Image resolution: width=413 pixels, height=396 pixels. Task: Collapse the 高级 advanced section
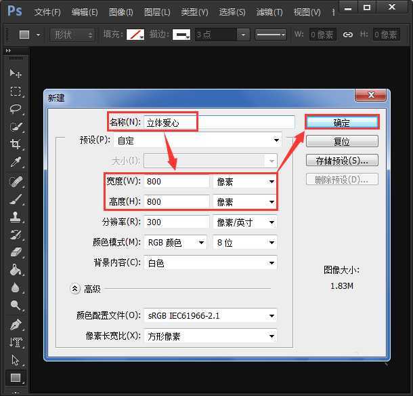click(x=75, y=289)
